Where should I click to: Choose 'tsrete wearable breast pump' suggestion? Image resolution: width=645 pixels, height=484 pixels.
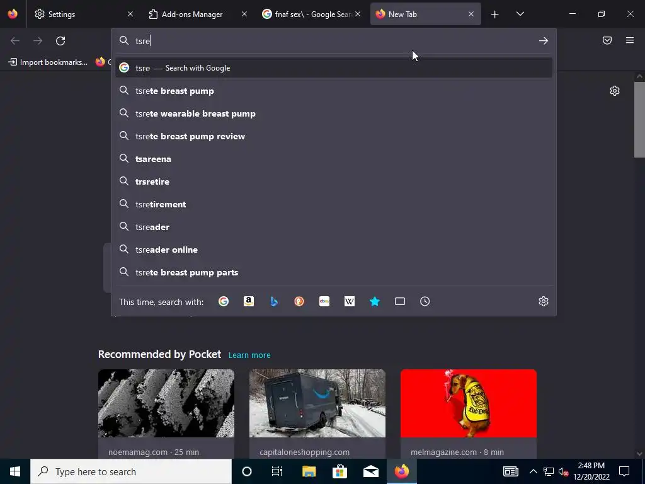coord(334,113)
